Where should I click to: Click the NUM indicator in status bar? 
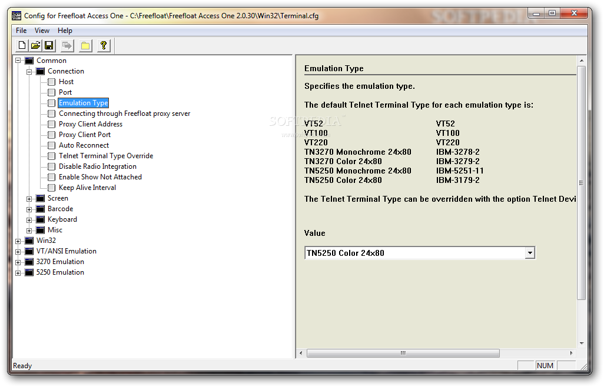pos(545,365)
